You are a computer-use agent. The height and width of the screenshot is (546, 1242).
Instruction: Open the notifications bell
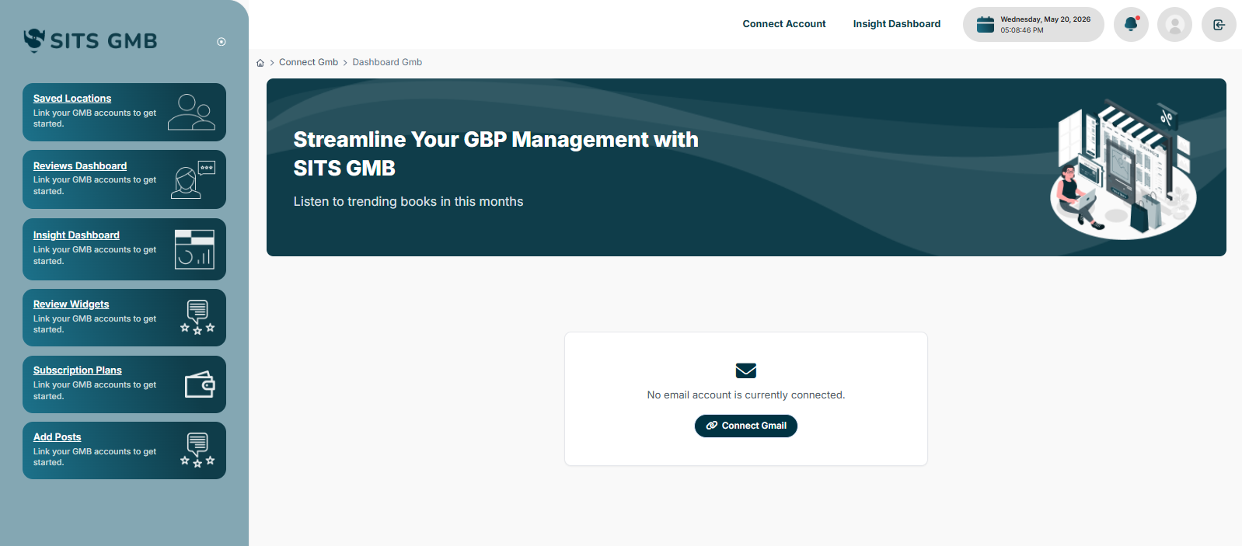click(x=1131, y=25)
